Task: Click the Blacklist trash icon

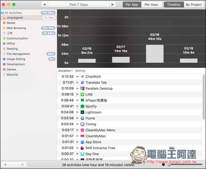Action: click(x=4, y=75)
